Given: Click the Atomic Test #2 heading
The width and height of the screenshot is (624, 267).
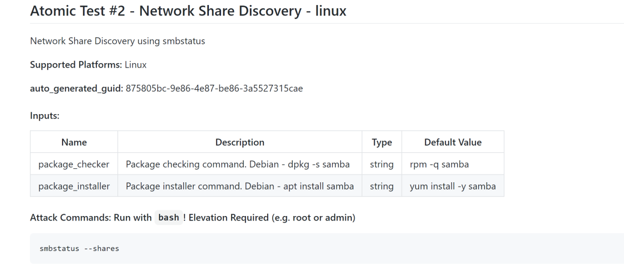Looking at the screenshot, I should pyautogui.click(x=188, y=11).
